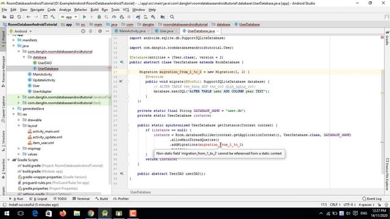This screenshot has height=219, width=390.
Task: Click the Open folder toolbar icon
Action: [4, 17]
